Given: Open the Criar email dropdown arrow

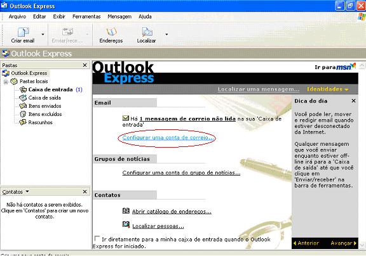Looking at the screenshot, I should click(43, 34).
